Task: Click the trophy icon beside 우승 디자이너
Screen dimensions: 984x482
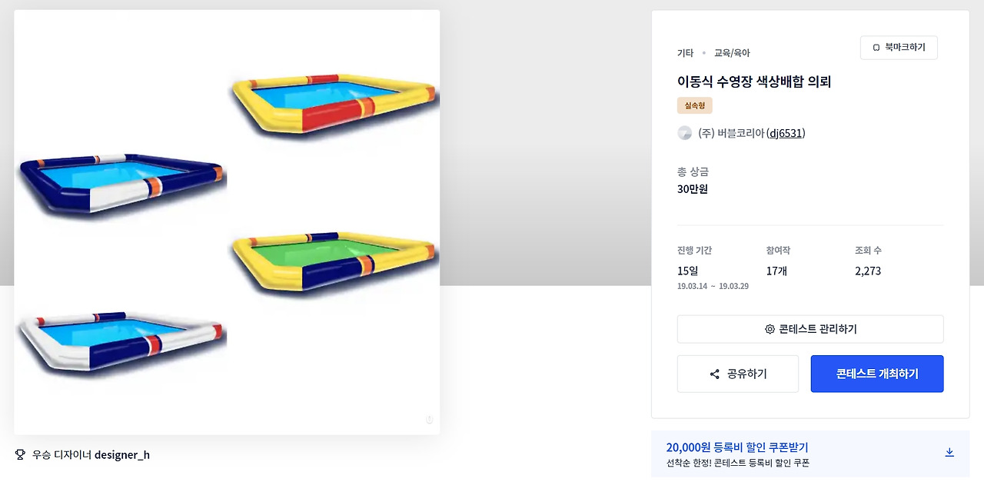Action: (x=21, y=454)
